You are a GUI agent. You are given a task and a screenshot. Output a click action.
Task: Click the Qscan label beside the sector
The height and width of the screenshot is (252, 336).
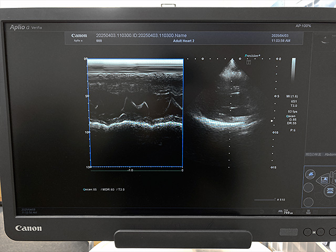[x=291, y=116]
